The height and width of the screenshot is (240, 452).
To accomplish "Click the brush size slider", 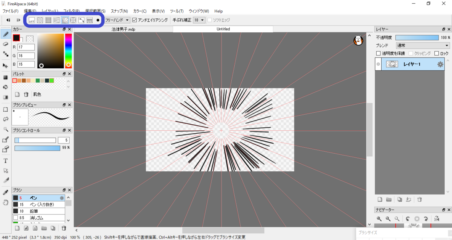I will [35, 140].
